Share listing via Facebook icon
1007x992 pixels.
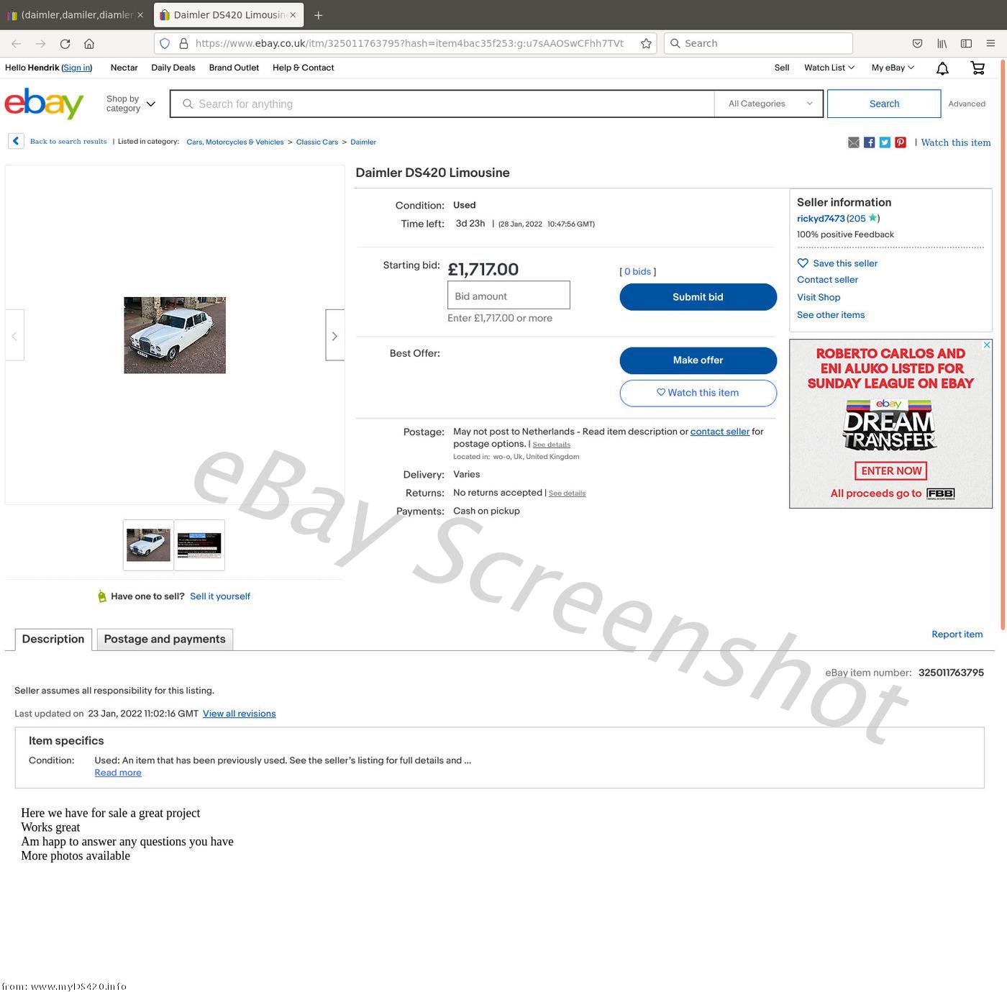pyautogui.click(x=870, y=142)
